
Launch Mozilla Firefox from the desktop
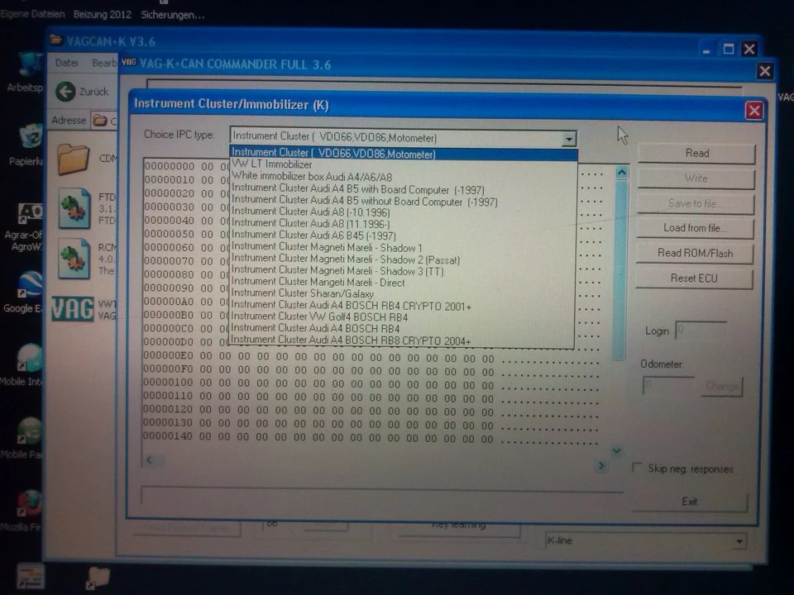pos(30,503)
